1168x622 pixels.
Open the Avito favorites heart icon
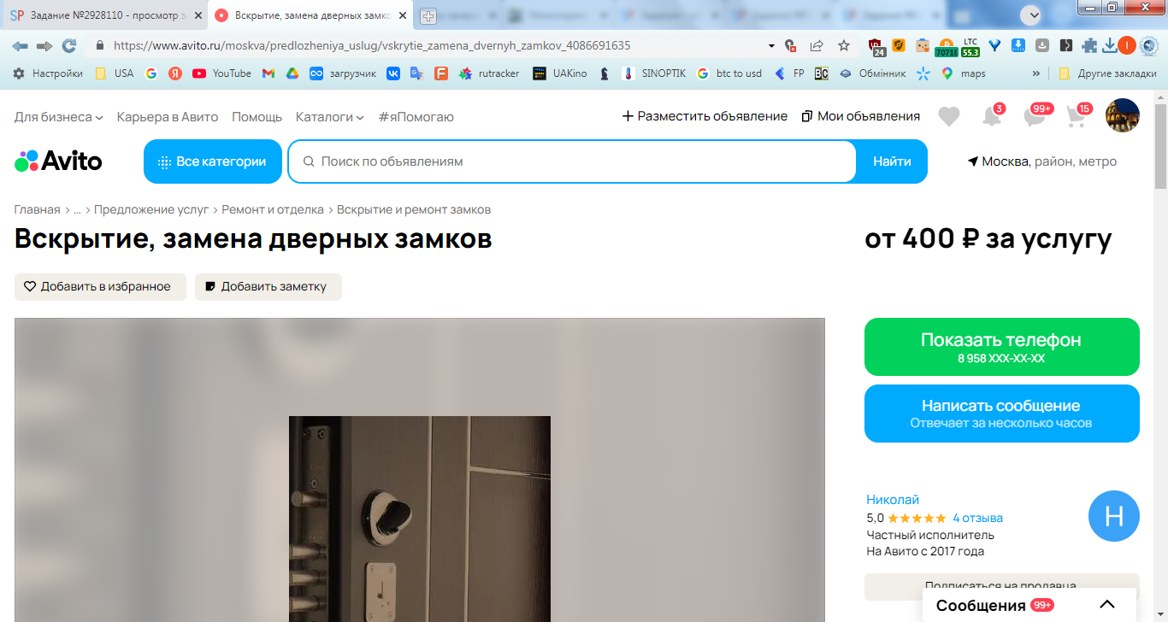point(949,116)
